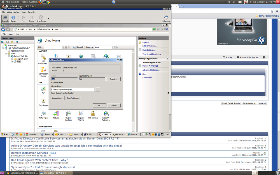
Task: Click Shut Down in the VM toolbar
Action: [41, 18]
